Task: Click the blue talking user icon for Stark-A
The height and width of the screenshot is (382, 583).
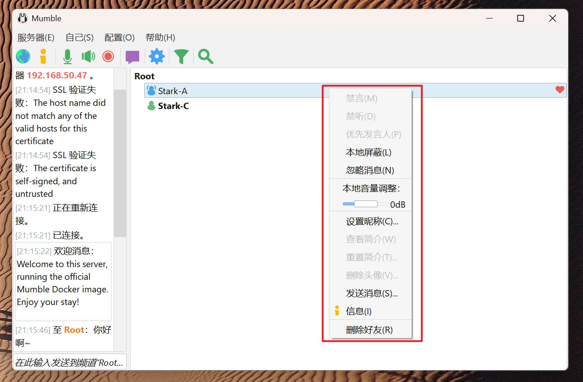Action: click(x=151, y=91)
